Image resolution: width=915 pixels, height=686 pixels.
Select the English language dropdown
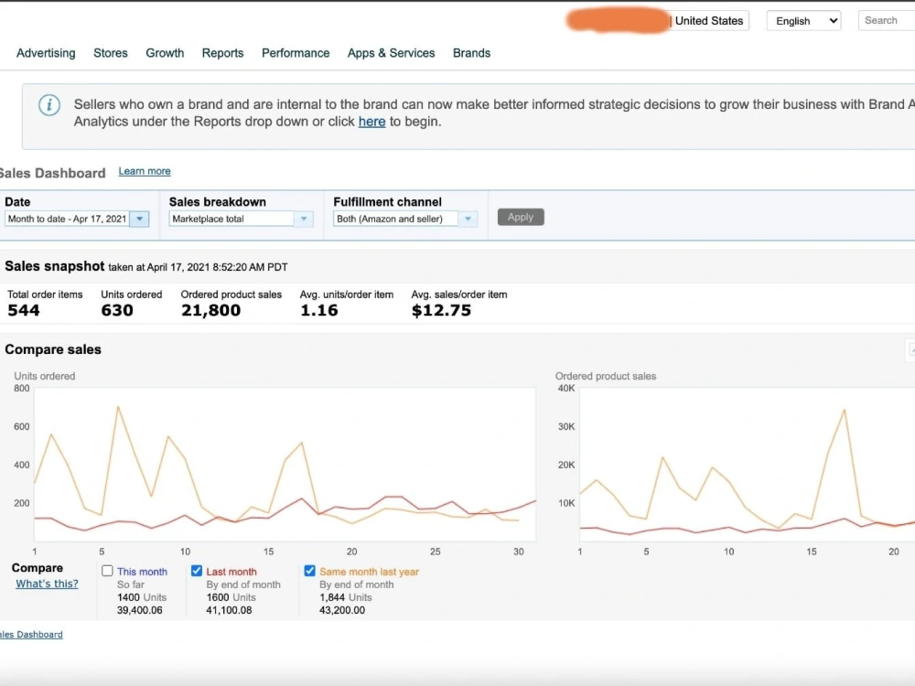click(803, 21)
